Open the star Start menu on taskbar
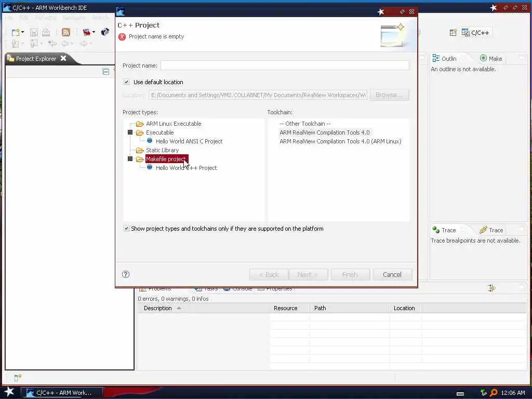The height and width of the screenshot is (399, 532). [x=9, y=392]
